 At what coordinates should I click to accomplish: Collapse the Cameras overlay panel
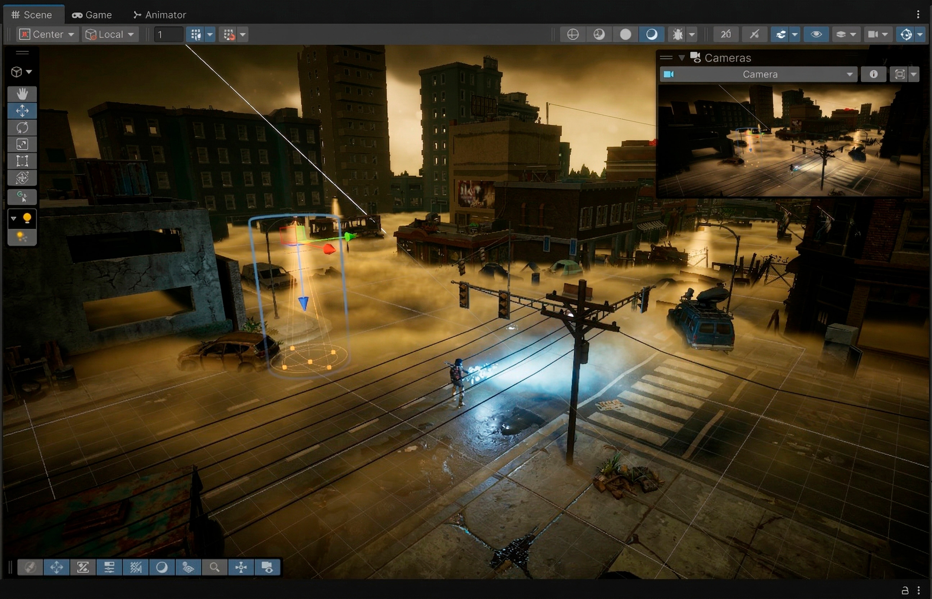click(682, 58)
